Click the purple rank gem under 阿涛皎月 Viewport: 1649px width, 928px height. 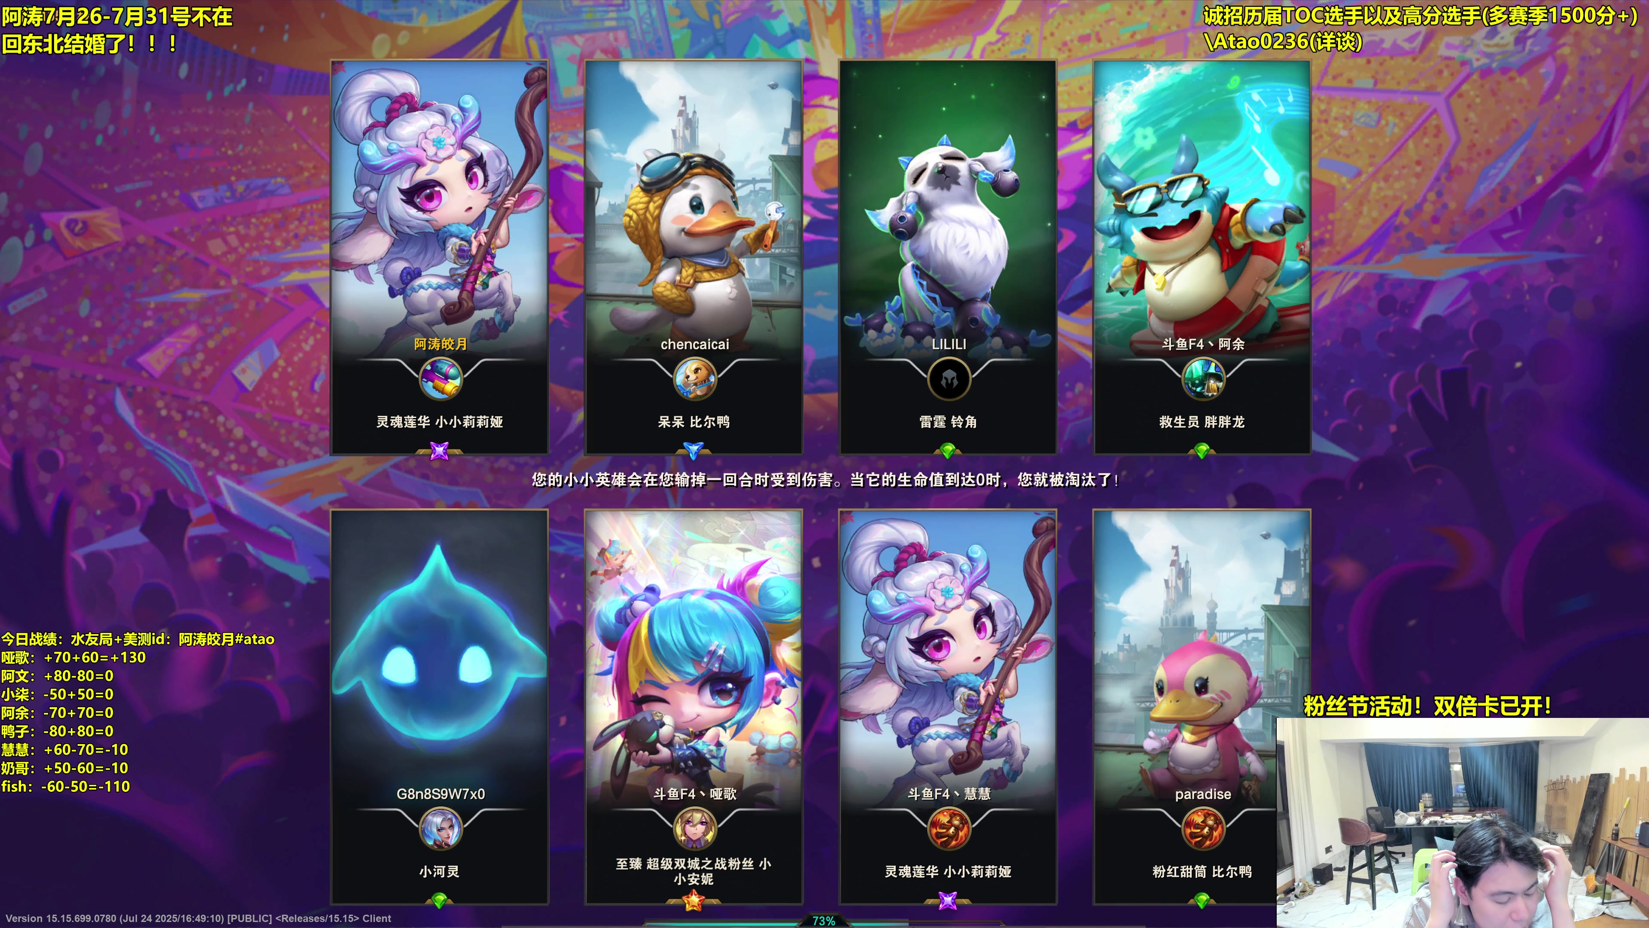pos(439,451)
